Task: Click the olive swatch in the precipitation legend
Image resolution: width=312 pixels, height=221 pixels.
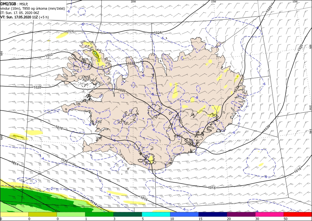Action: coord(42,214)
